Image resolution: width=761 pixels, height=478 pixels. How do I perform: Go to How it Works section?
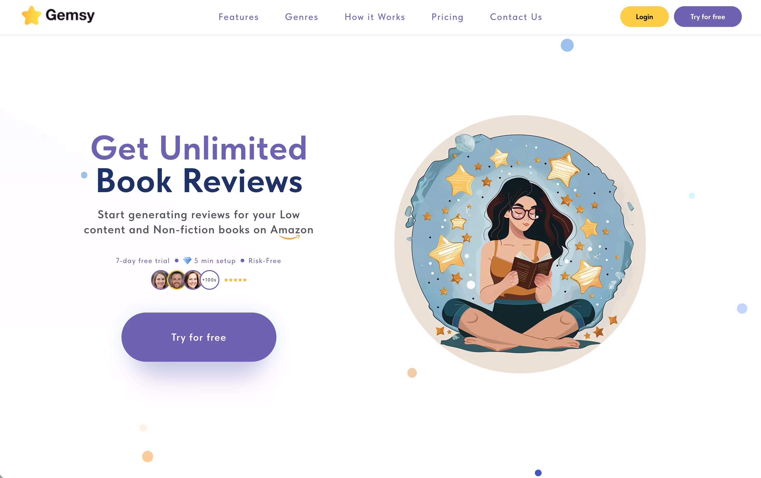point(375,17)
